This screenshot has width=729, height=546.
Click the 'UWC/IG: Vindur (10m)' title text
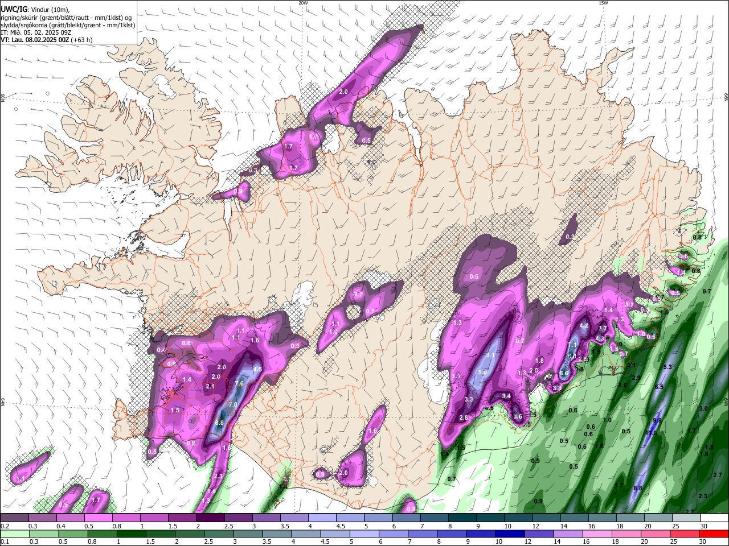[x=35, y=10]
